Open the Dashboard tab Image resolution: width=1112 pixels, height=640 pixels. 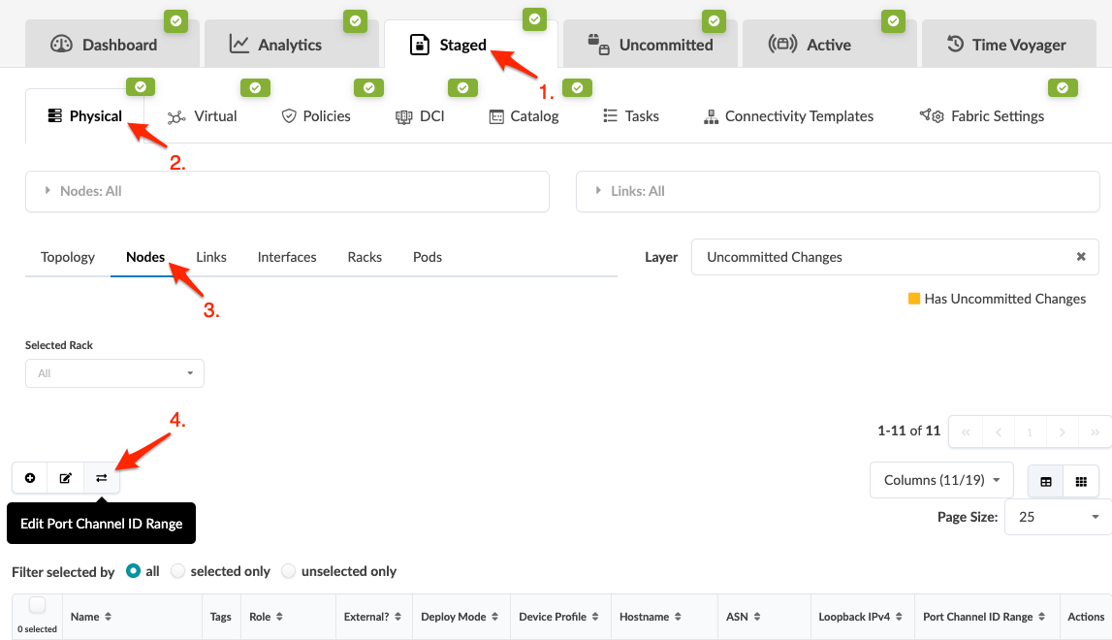tap(112, 44)
